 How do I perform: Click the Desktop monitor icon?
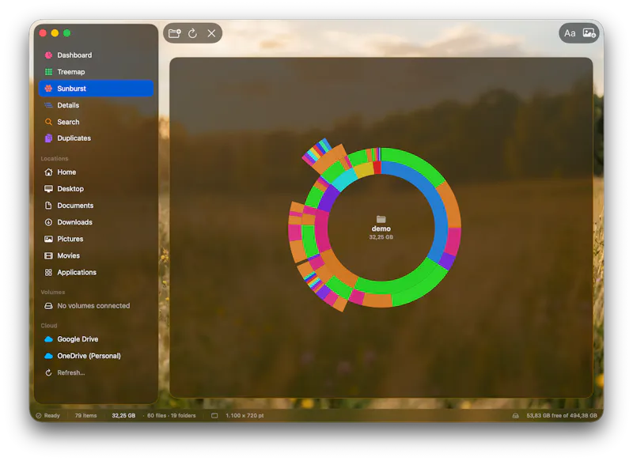pos(48,189)
